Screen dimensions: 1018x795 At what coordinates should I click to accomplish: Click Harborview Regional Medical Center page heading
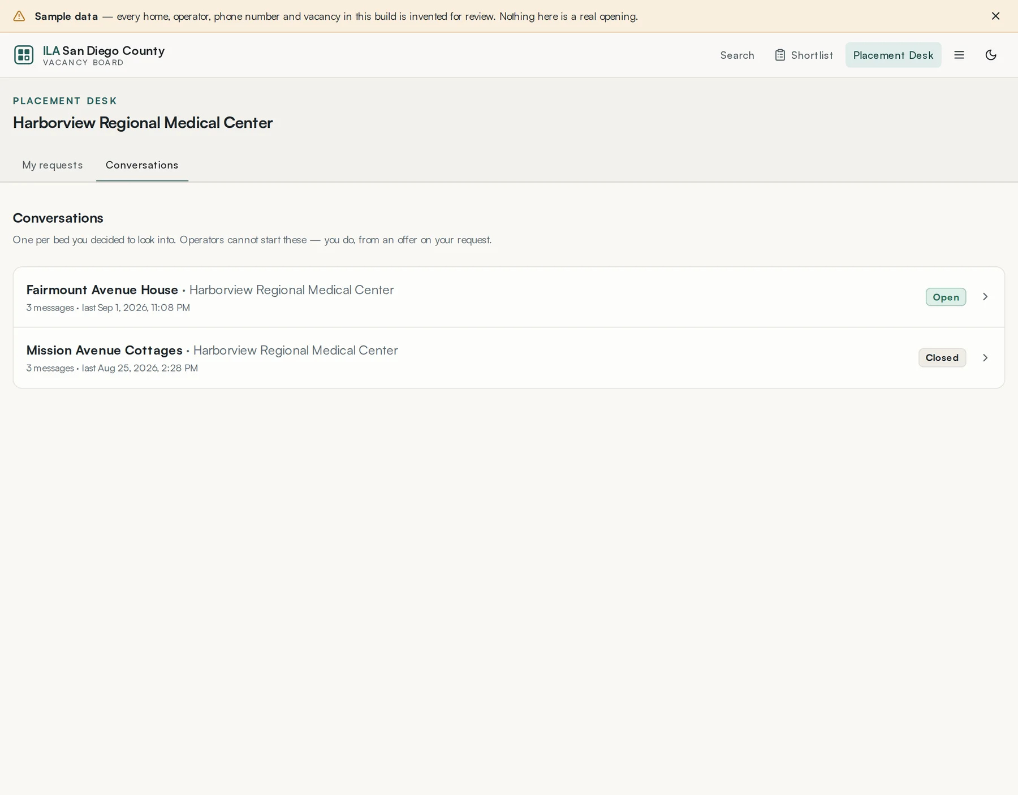(x=143, y=123)
